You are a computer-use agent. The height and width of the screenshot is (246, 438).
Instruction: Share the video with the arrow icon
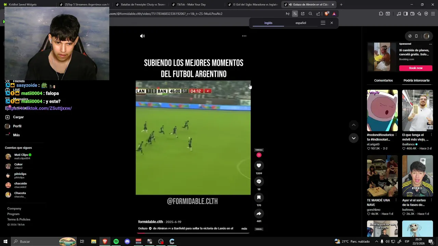259,214
